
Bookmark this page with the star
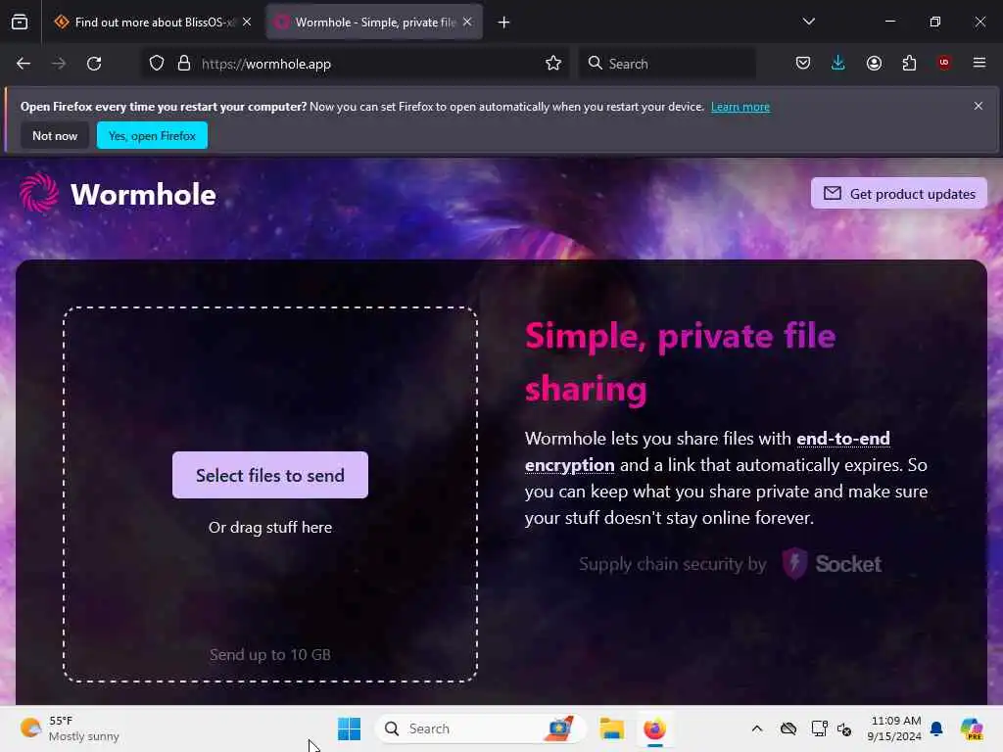tap(553, 64)
